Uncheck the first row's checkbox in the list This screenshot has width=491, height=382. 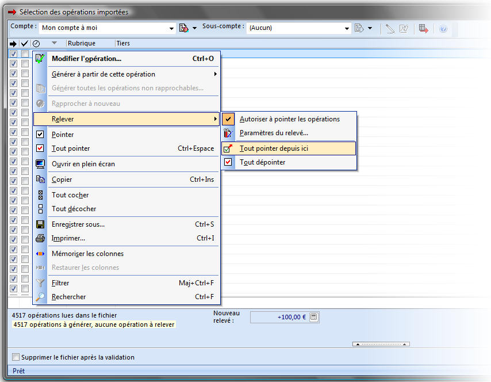[x=13, y=54]
